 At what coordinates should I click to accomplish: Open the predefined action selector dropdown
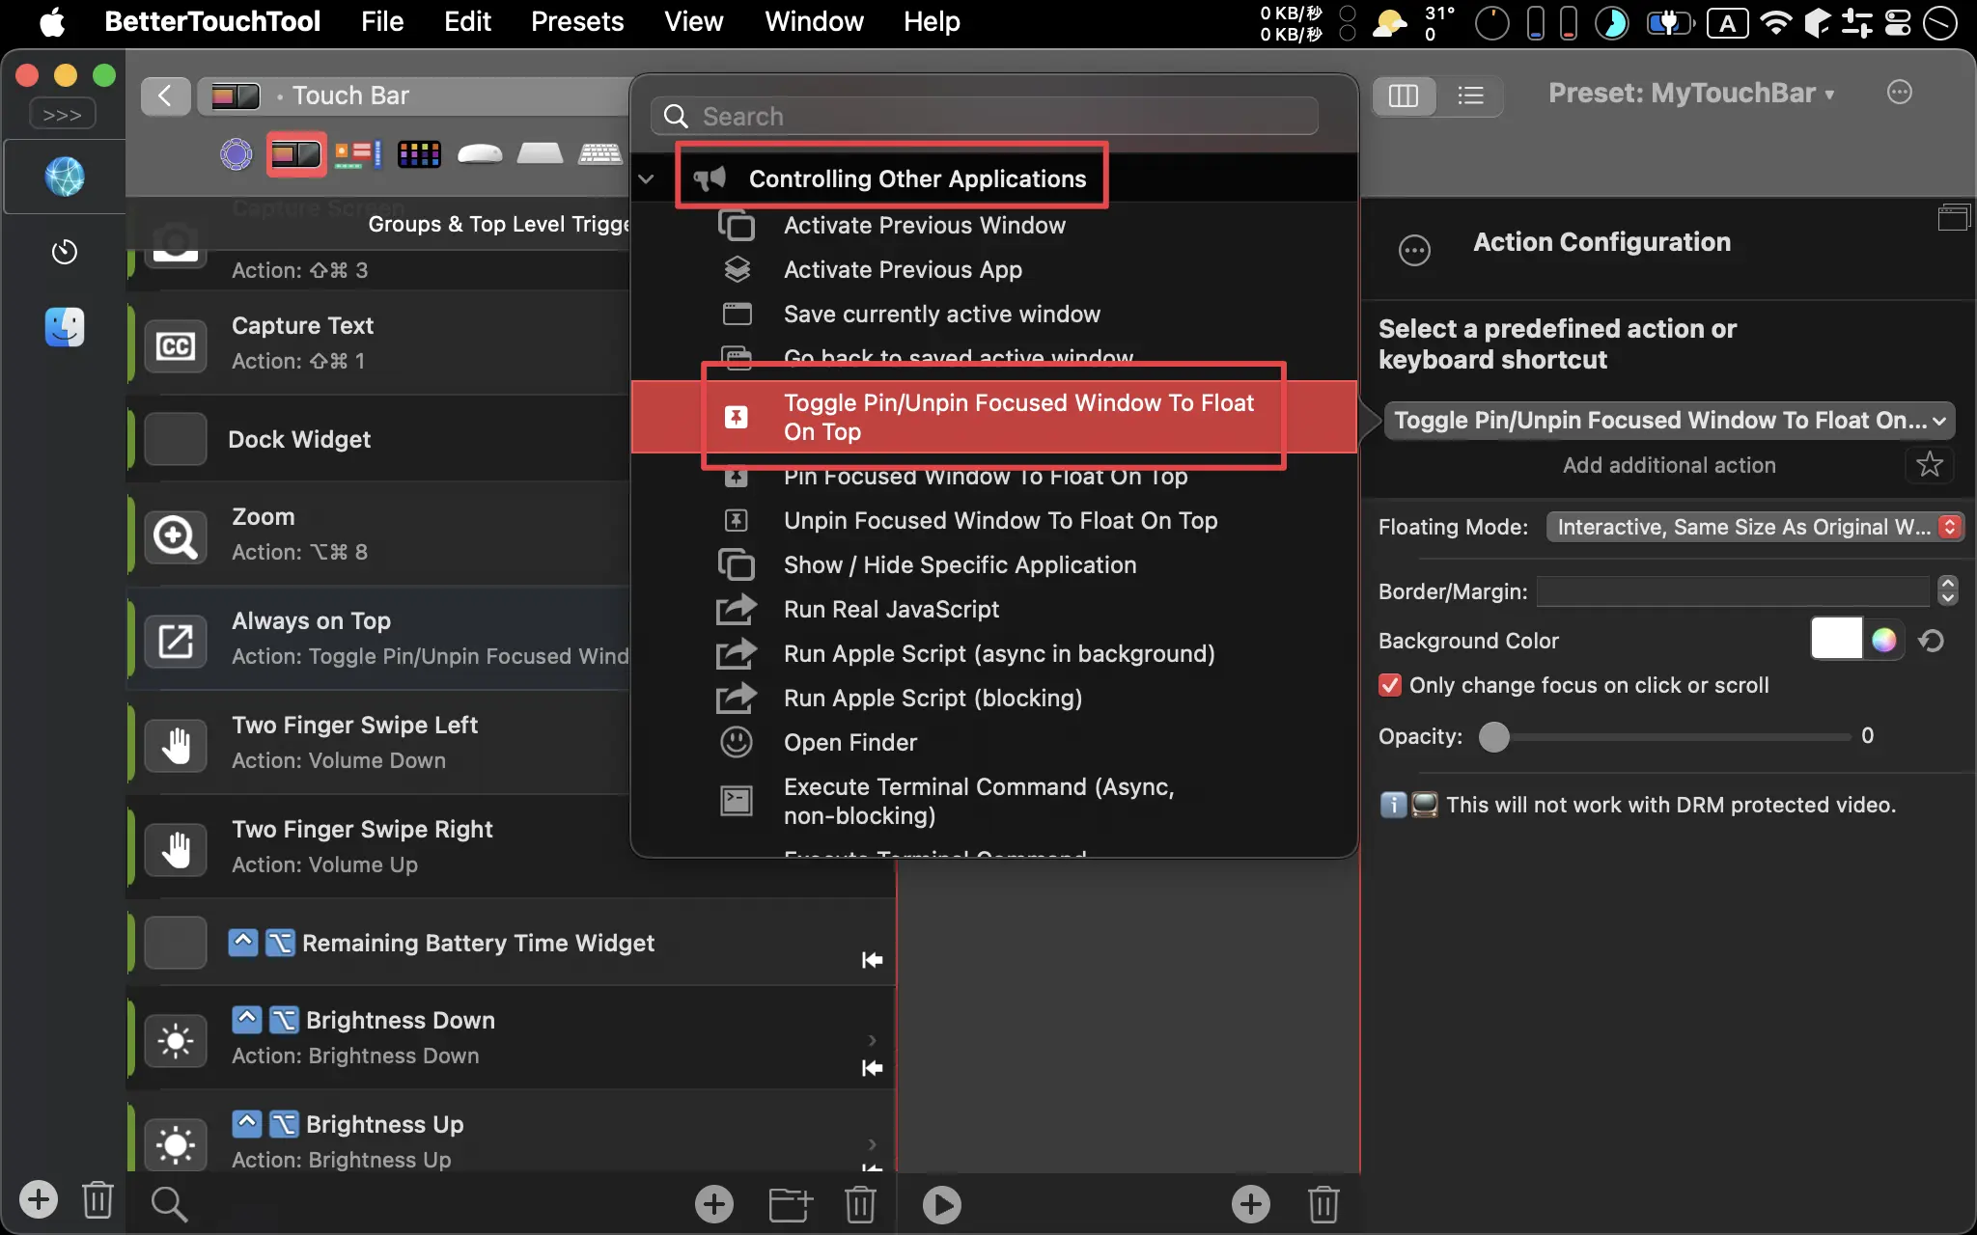(x=1669, y=420)
